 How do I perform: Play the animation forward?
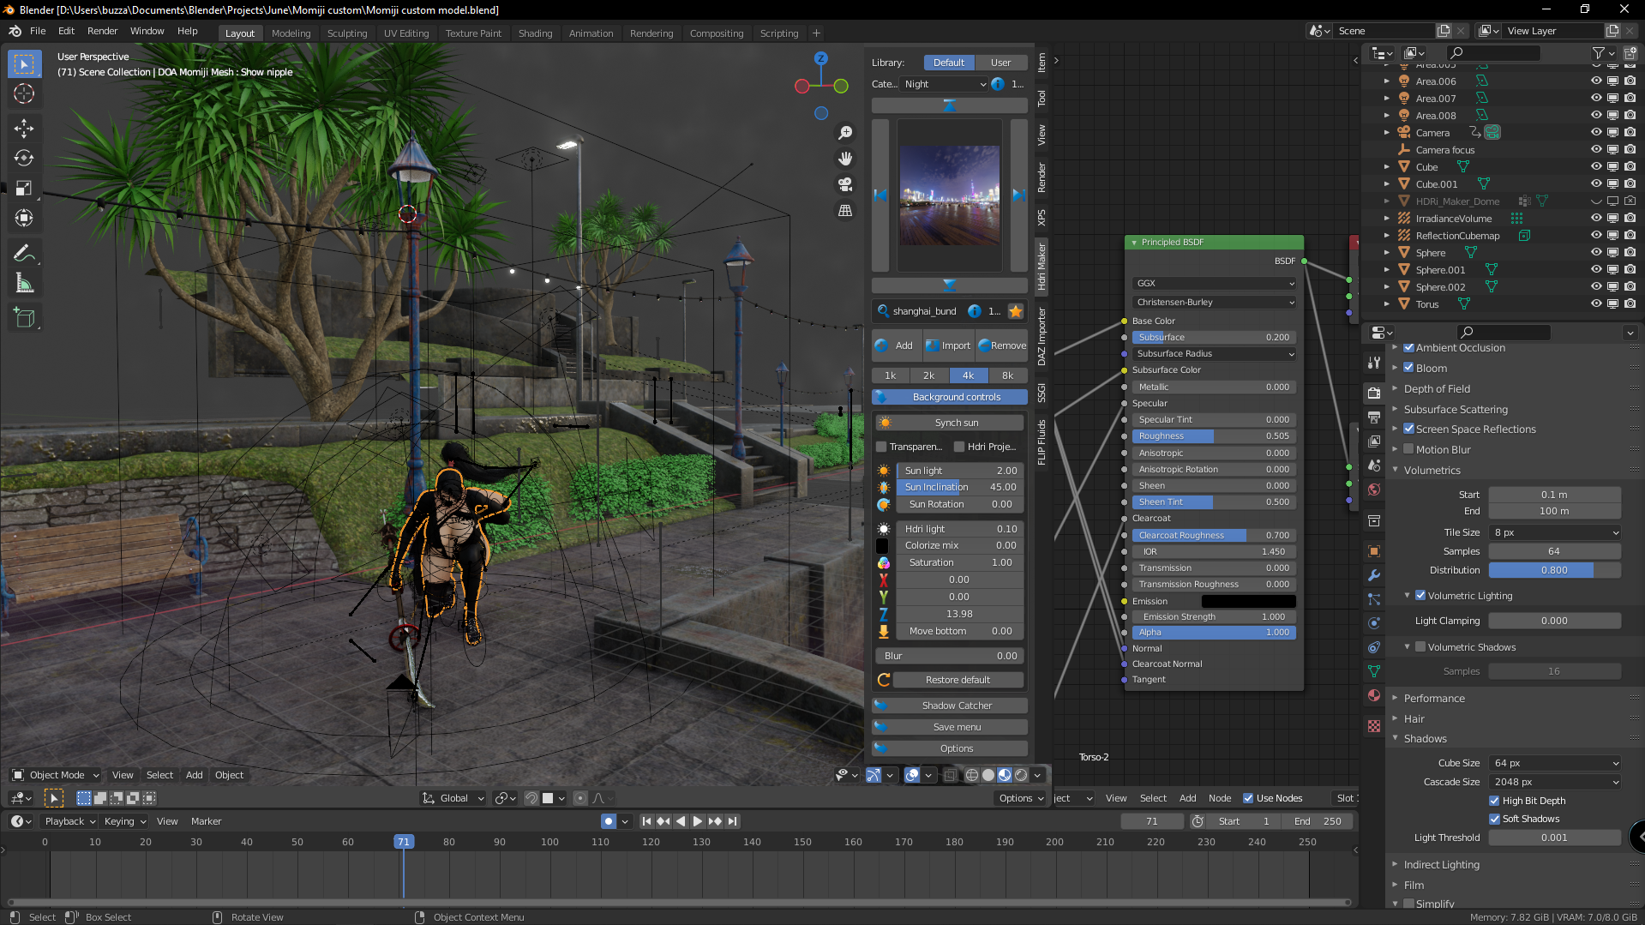[697, 821]
